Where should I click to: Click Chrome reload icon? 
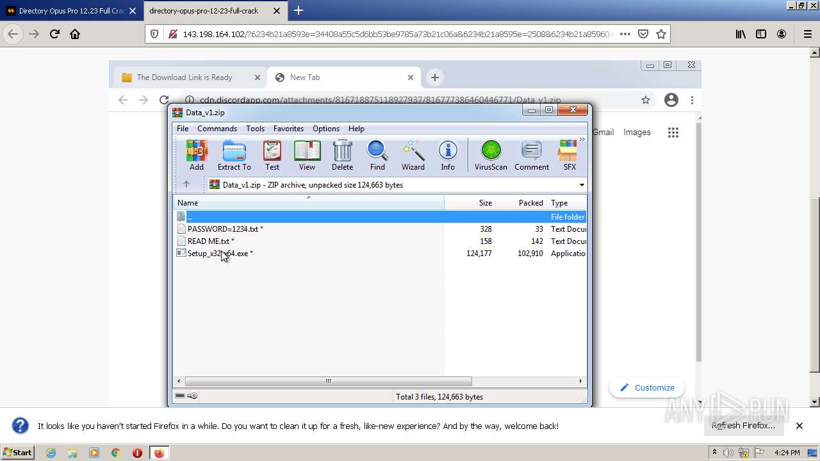click(164, 100)
